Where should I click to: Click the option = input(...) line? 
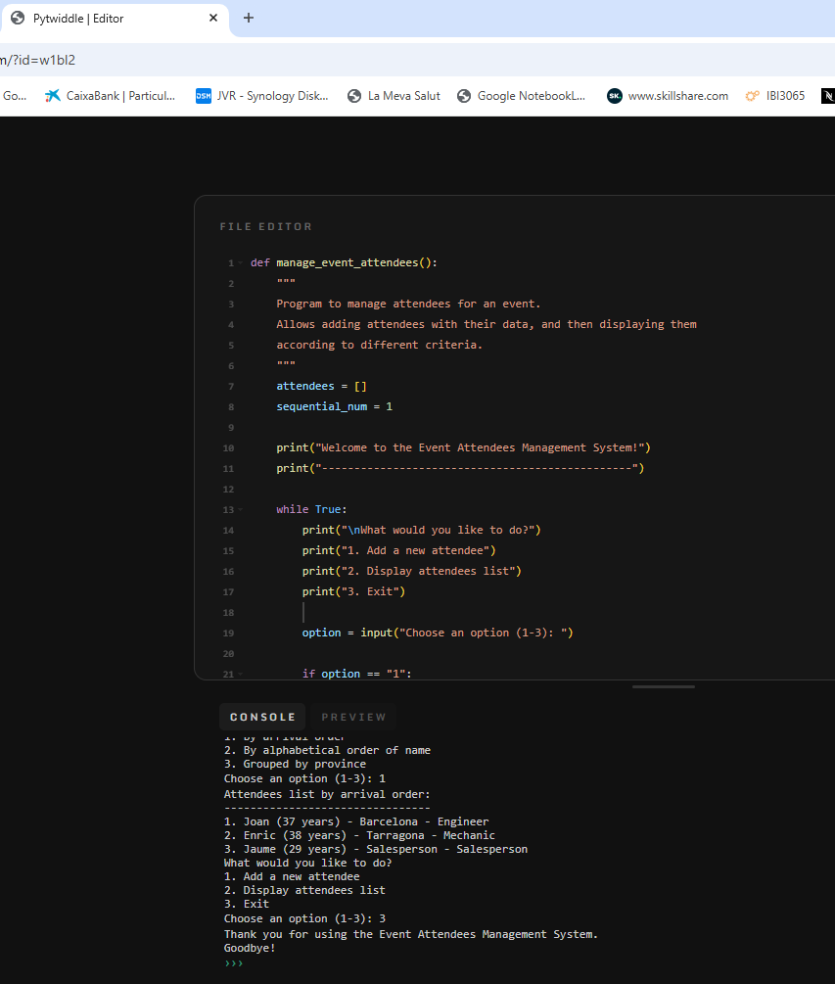coord(438,633)
